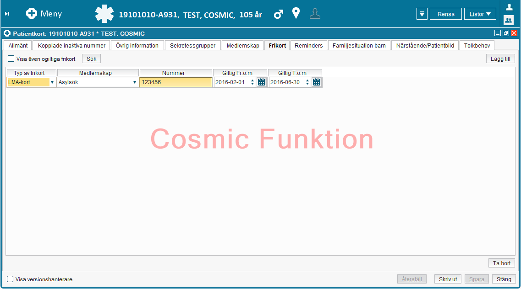521x289 pixels.
Task: Click the Giltig Fr.o.m column header
Action: click(240, 73)
